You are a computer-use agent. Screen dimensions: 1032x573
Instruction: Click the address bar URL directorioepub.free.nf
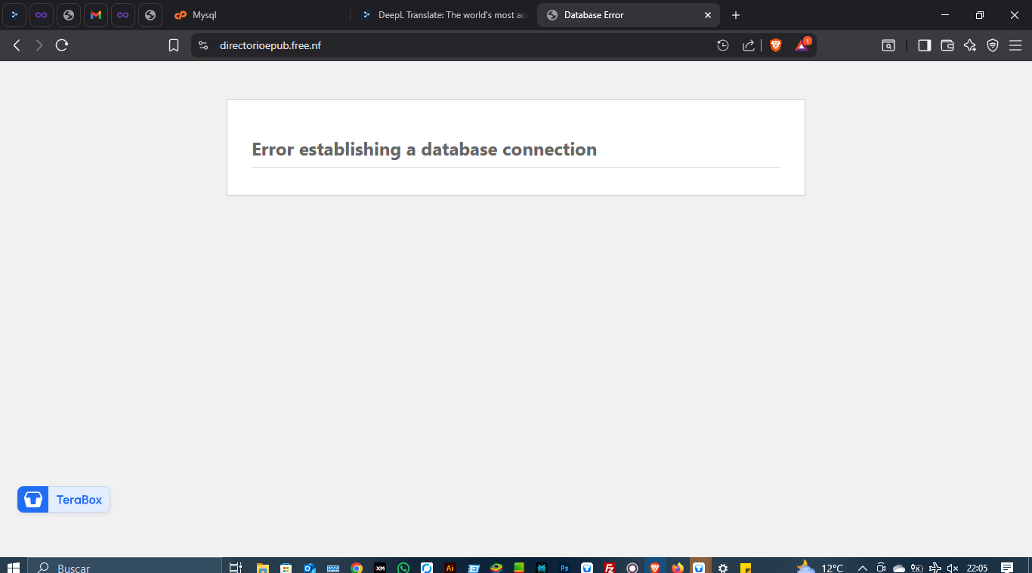[270, 45]
